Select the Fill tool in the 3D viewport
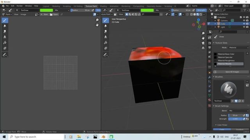The width and height of the screenshot is (250, 140). click(x=105, y=42)
